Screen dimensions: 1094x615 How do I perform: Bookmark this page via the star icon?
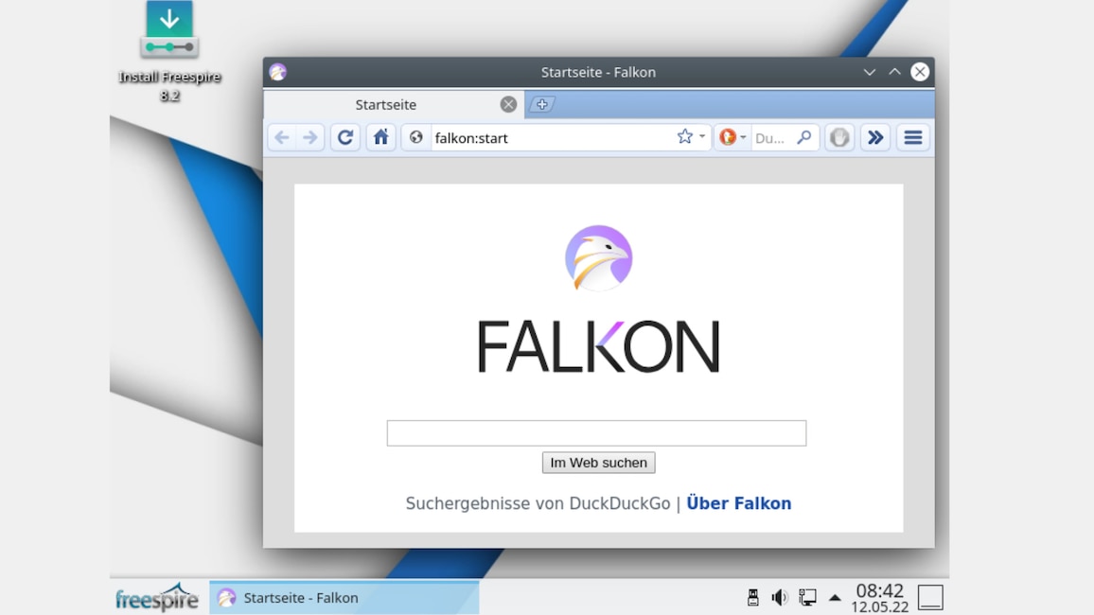click(683, 136)
